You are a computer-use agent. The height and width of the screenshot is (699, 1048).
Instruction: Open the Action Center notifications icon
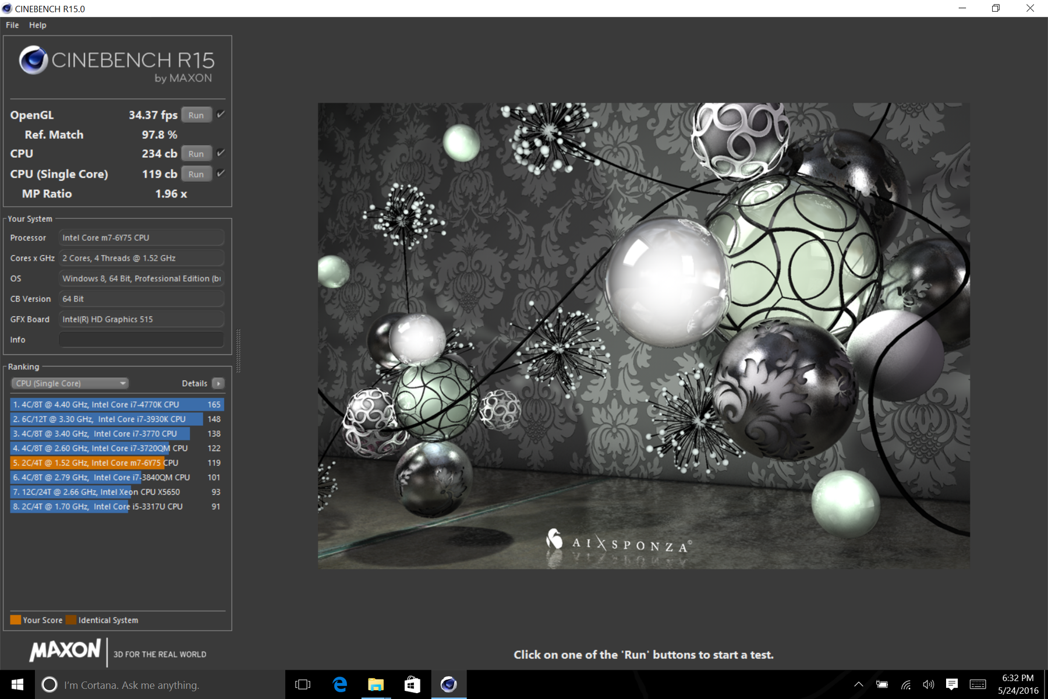click(951, 684)
